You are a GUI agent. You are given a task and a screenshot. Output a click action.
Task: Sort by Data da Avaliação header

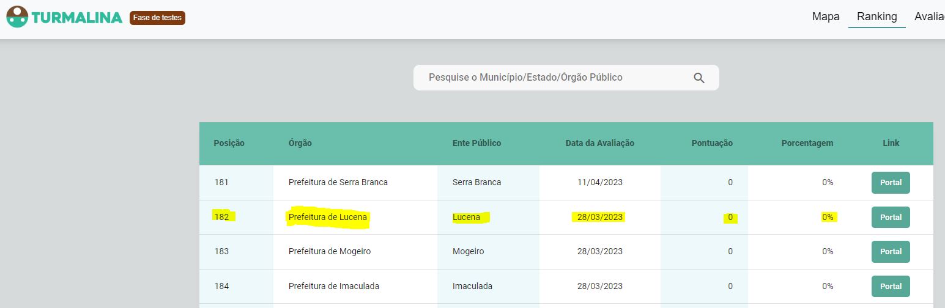[x=599, y=143]
